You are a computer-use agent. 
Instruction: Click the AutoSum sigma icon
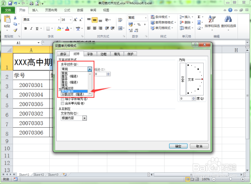pyautogui.click(x=199, y=17)
